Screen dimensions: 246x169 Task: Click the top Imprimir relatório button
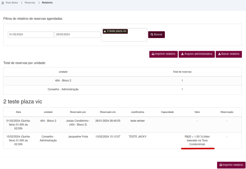click(163, 54)
